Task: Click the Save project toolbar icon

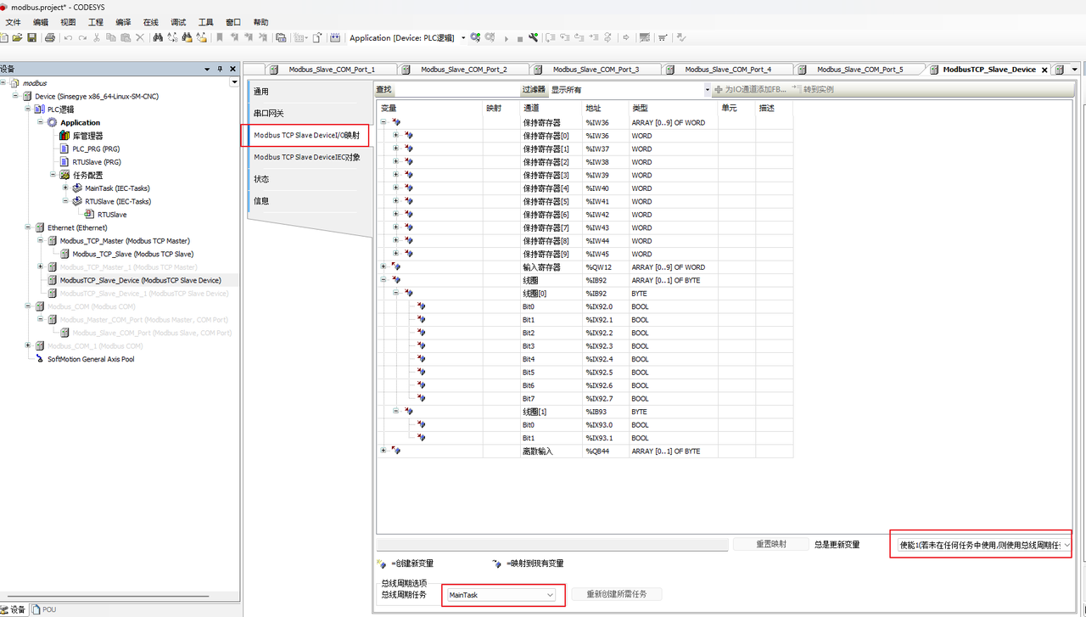Action: tap(32, 38)
